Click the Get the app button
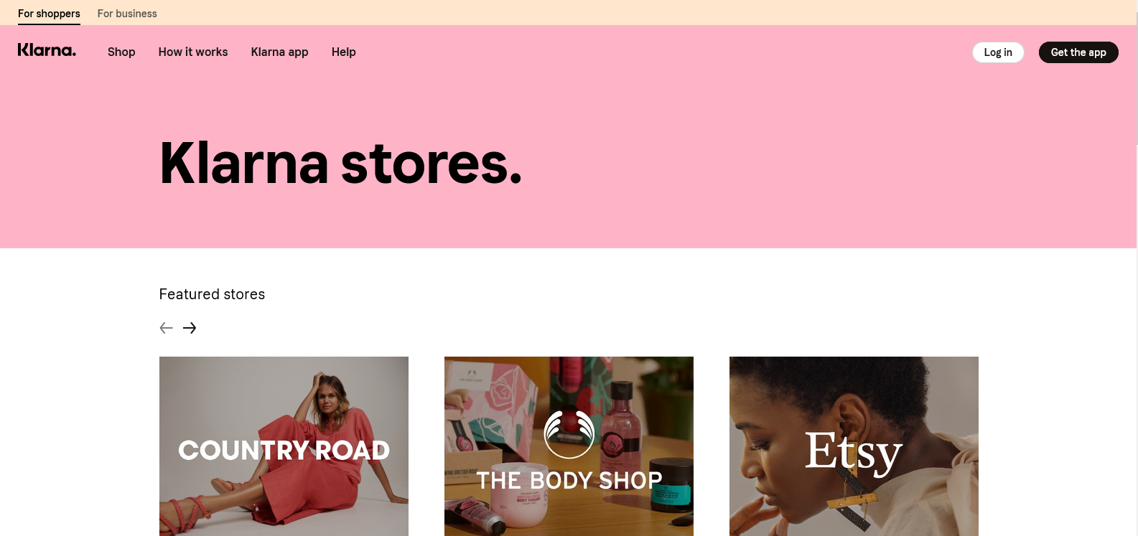The height and width of the screenshot is (536, 1138). pyautogui.click(x=1078, y=52)
